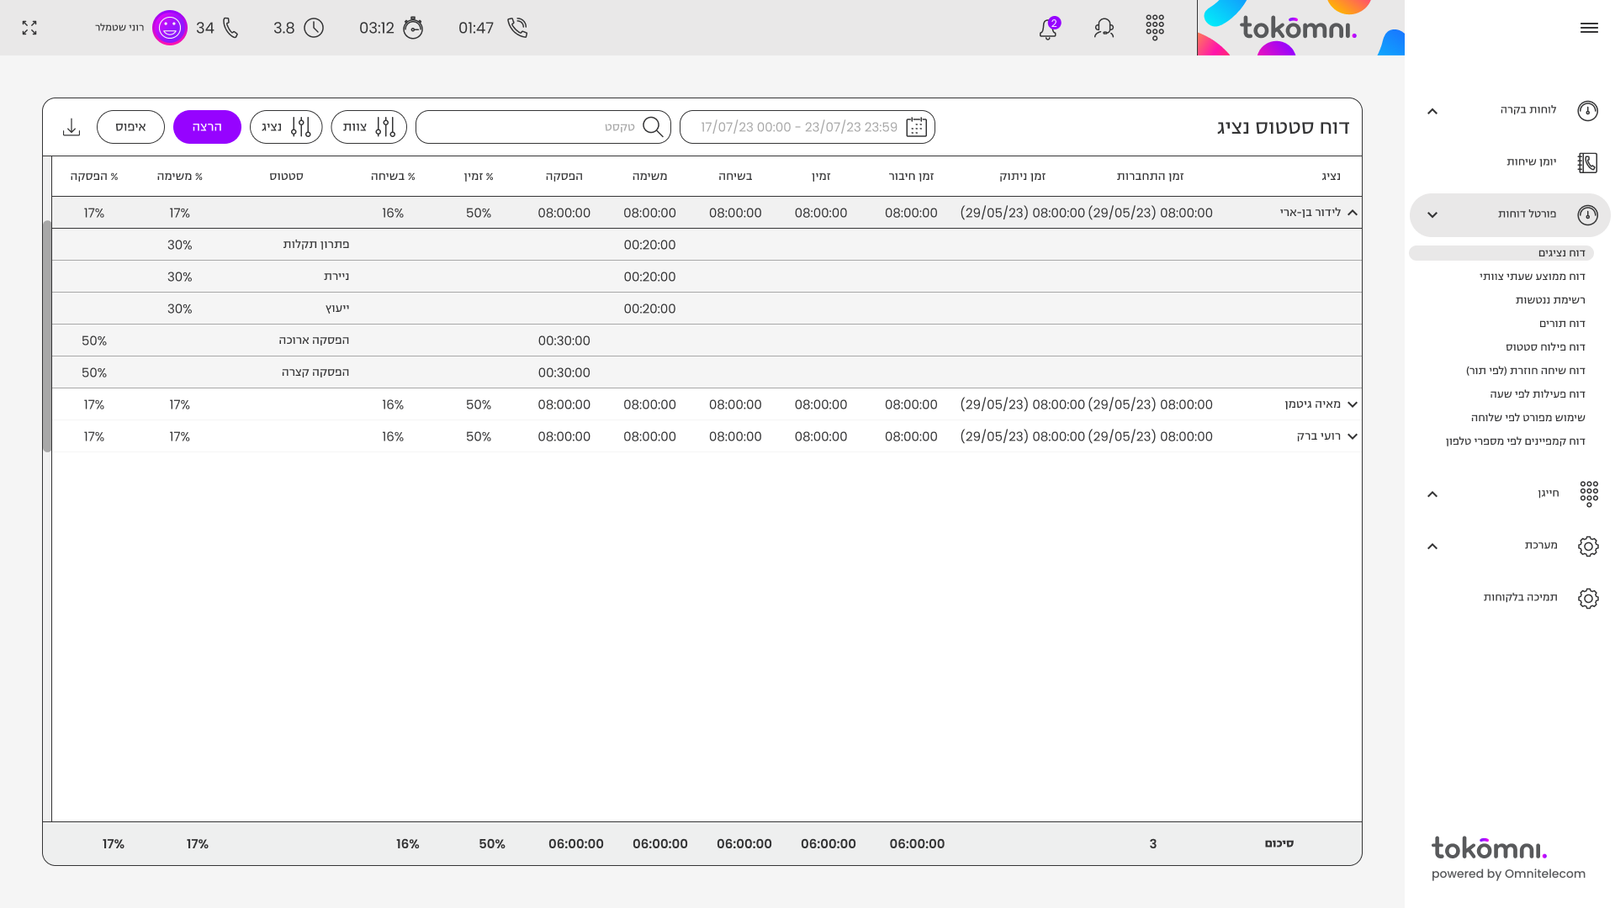Click the יומן שיחות call log icon
The height and width of the screenshot is (908, 1615).
(1588, 162)
